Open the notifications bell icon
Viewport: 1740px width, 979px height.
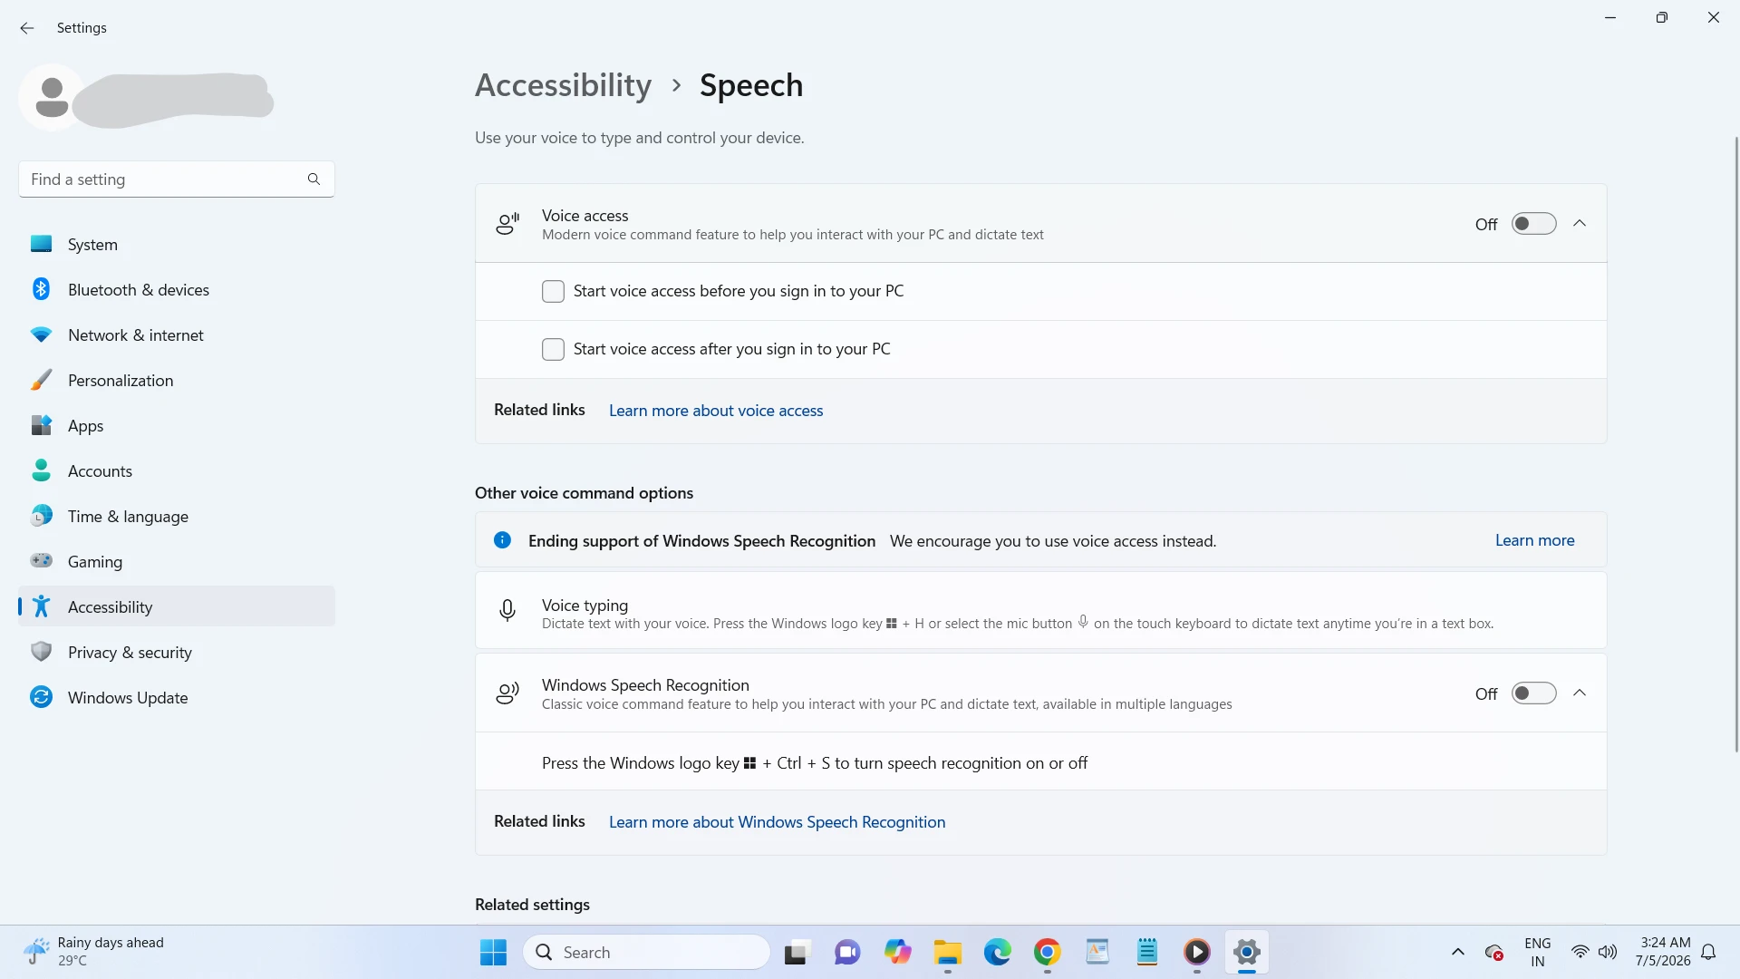[1708, 952]
